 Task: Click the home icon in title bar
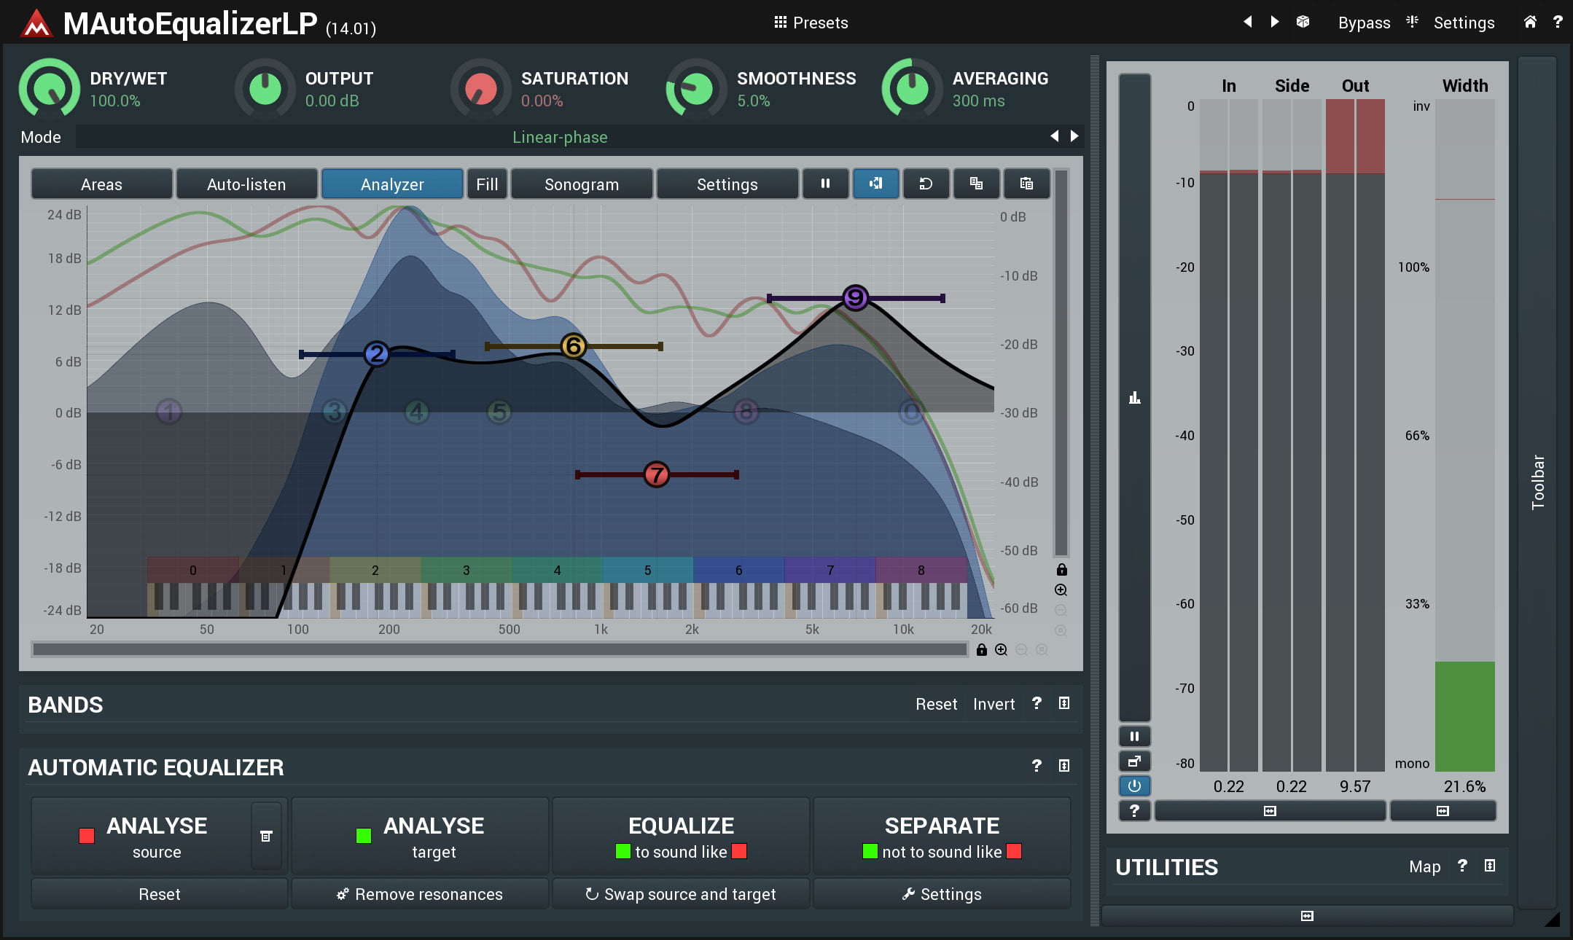[1530, 22]
